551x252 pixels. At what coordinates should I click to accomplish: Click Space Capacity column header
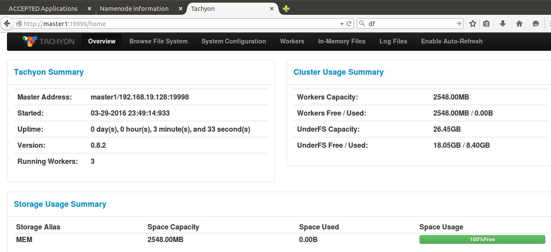(173, 227)
